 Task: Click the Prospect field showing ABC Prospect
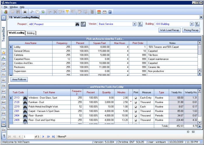tap(52, 24)
